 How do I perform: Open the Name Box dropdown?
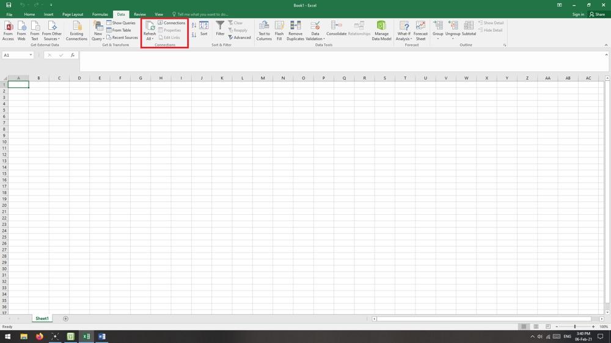pos(31,55)
